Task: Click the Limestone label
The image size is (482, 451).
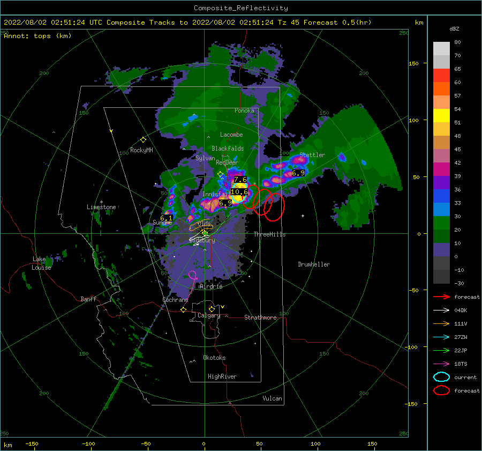Action: (101, 207)
